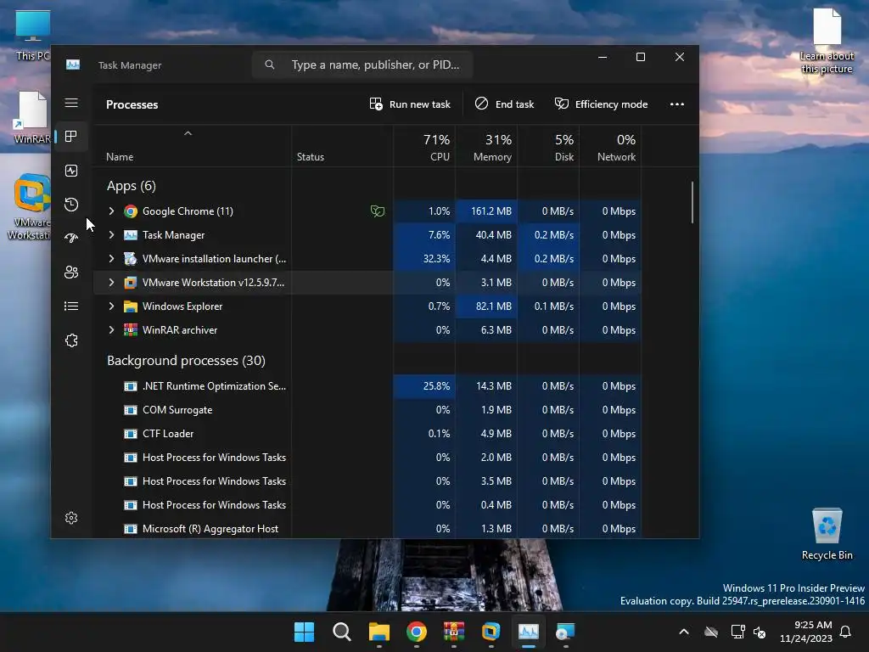The height and width of the screenshot is (652, 869).
Task: Sort processes by the Name column
Action: (x=120, y=157)
